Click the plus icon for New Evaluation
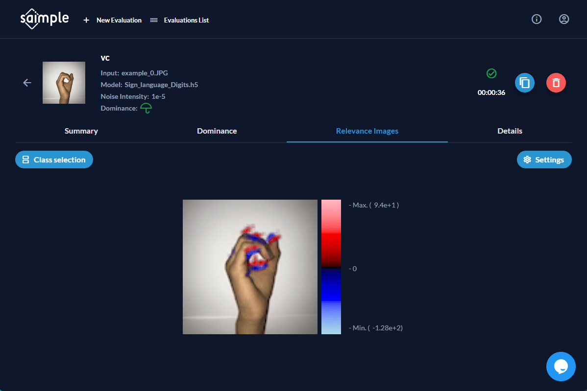 (x=86, y=20)
